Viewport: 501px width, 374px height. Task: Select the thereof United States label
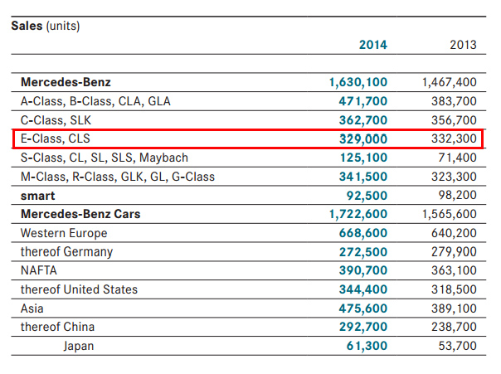79,289
